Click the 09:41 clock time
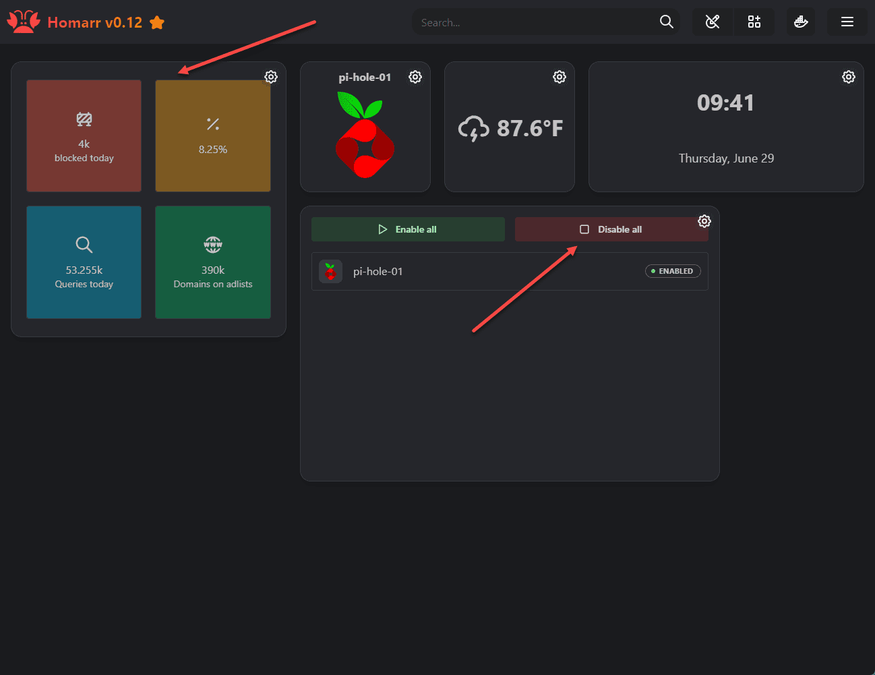This screenshot has height=675, width=875. click(726, 102)
